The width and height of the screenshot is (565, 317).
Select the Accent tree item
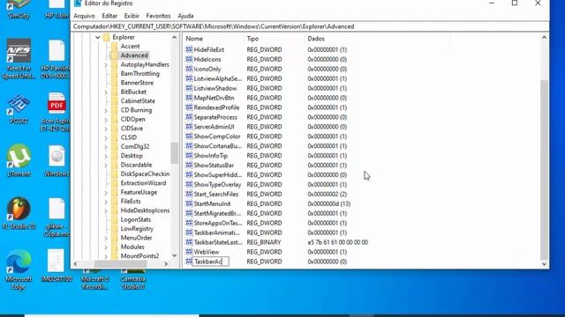[130, 47]
